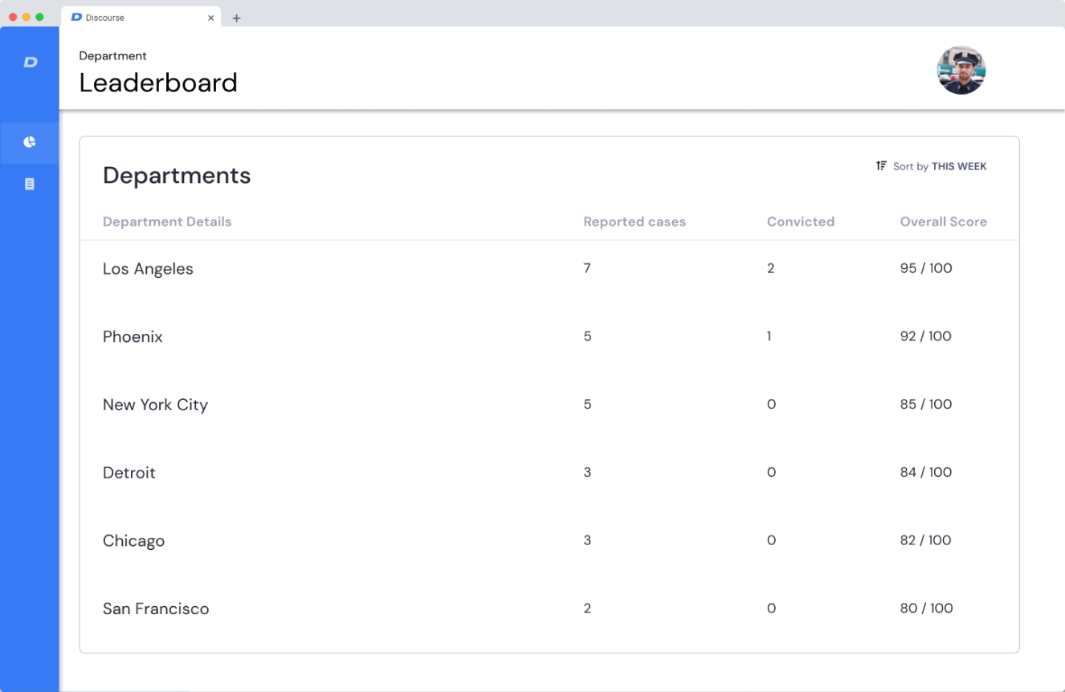The height and width of the screenshot is (692, 1065).
Task: Select the Phoenix department row
Action: click(549, 336)
